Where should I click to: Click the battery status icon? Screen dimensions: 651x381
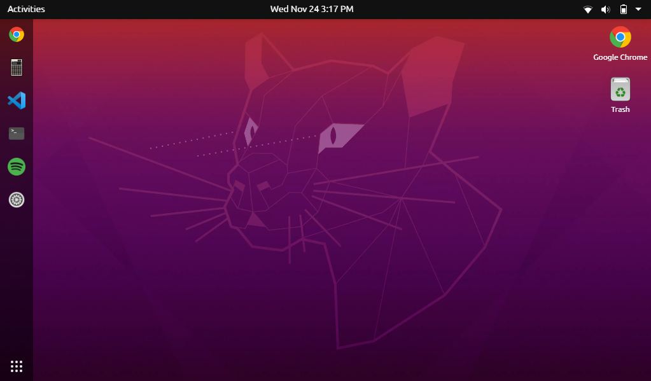(x=624, y=9)
